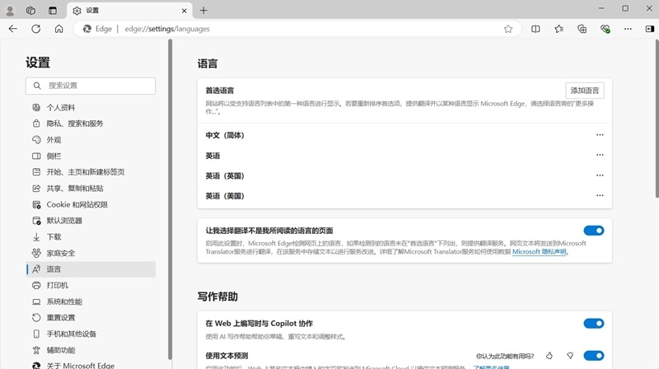The width and height of the screenshot is (659, 369).
Task: Open the collections icon
Action: pos(582,29)
